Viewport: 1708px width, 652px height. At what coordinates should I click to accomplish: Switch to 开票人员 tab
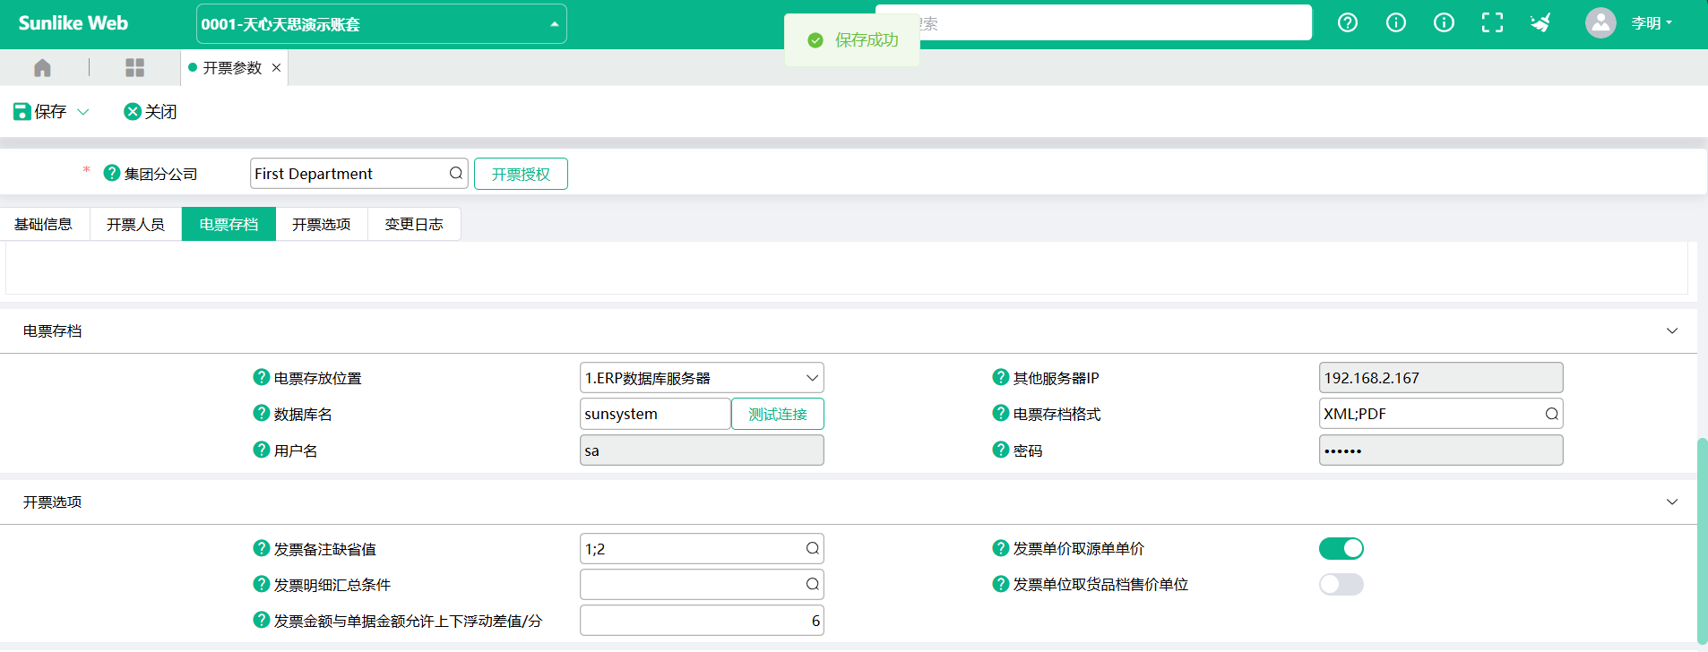pyautogui.click(x=135, y=224)
